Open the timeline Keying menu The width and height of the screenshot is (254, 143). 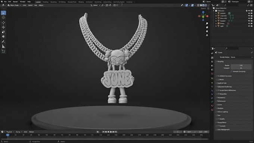point(19,132)
